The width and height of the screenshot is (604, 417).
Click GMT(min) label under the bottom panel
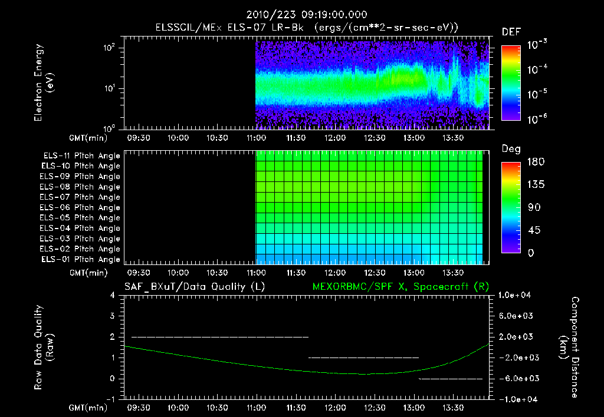88,408
